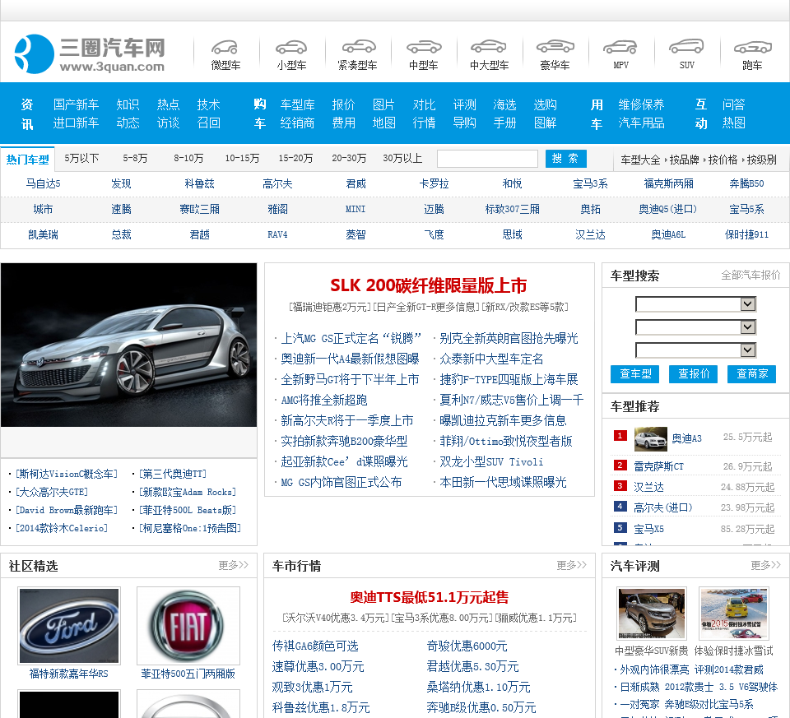
Task: Select the SUV car icon
Action: point(686,47)
